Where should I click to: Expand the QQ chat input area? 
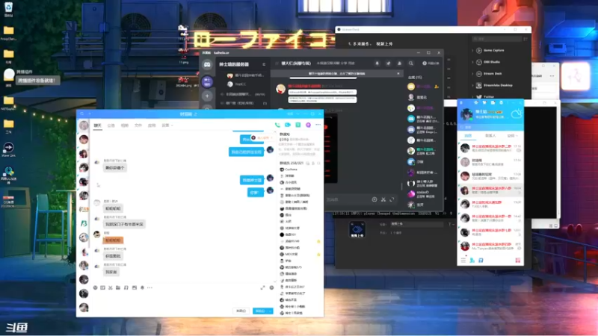tap(263, 287)
